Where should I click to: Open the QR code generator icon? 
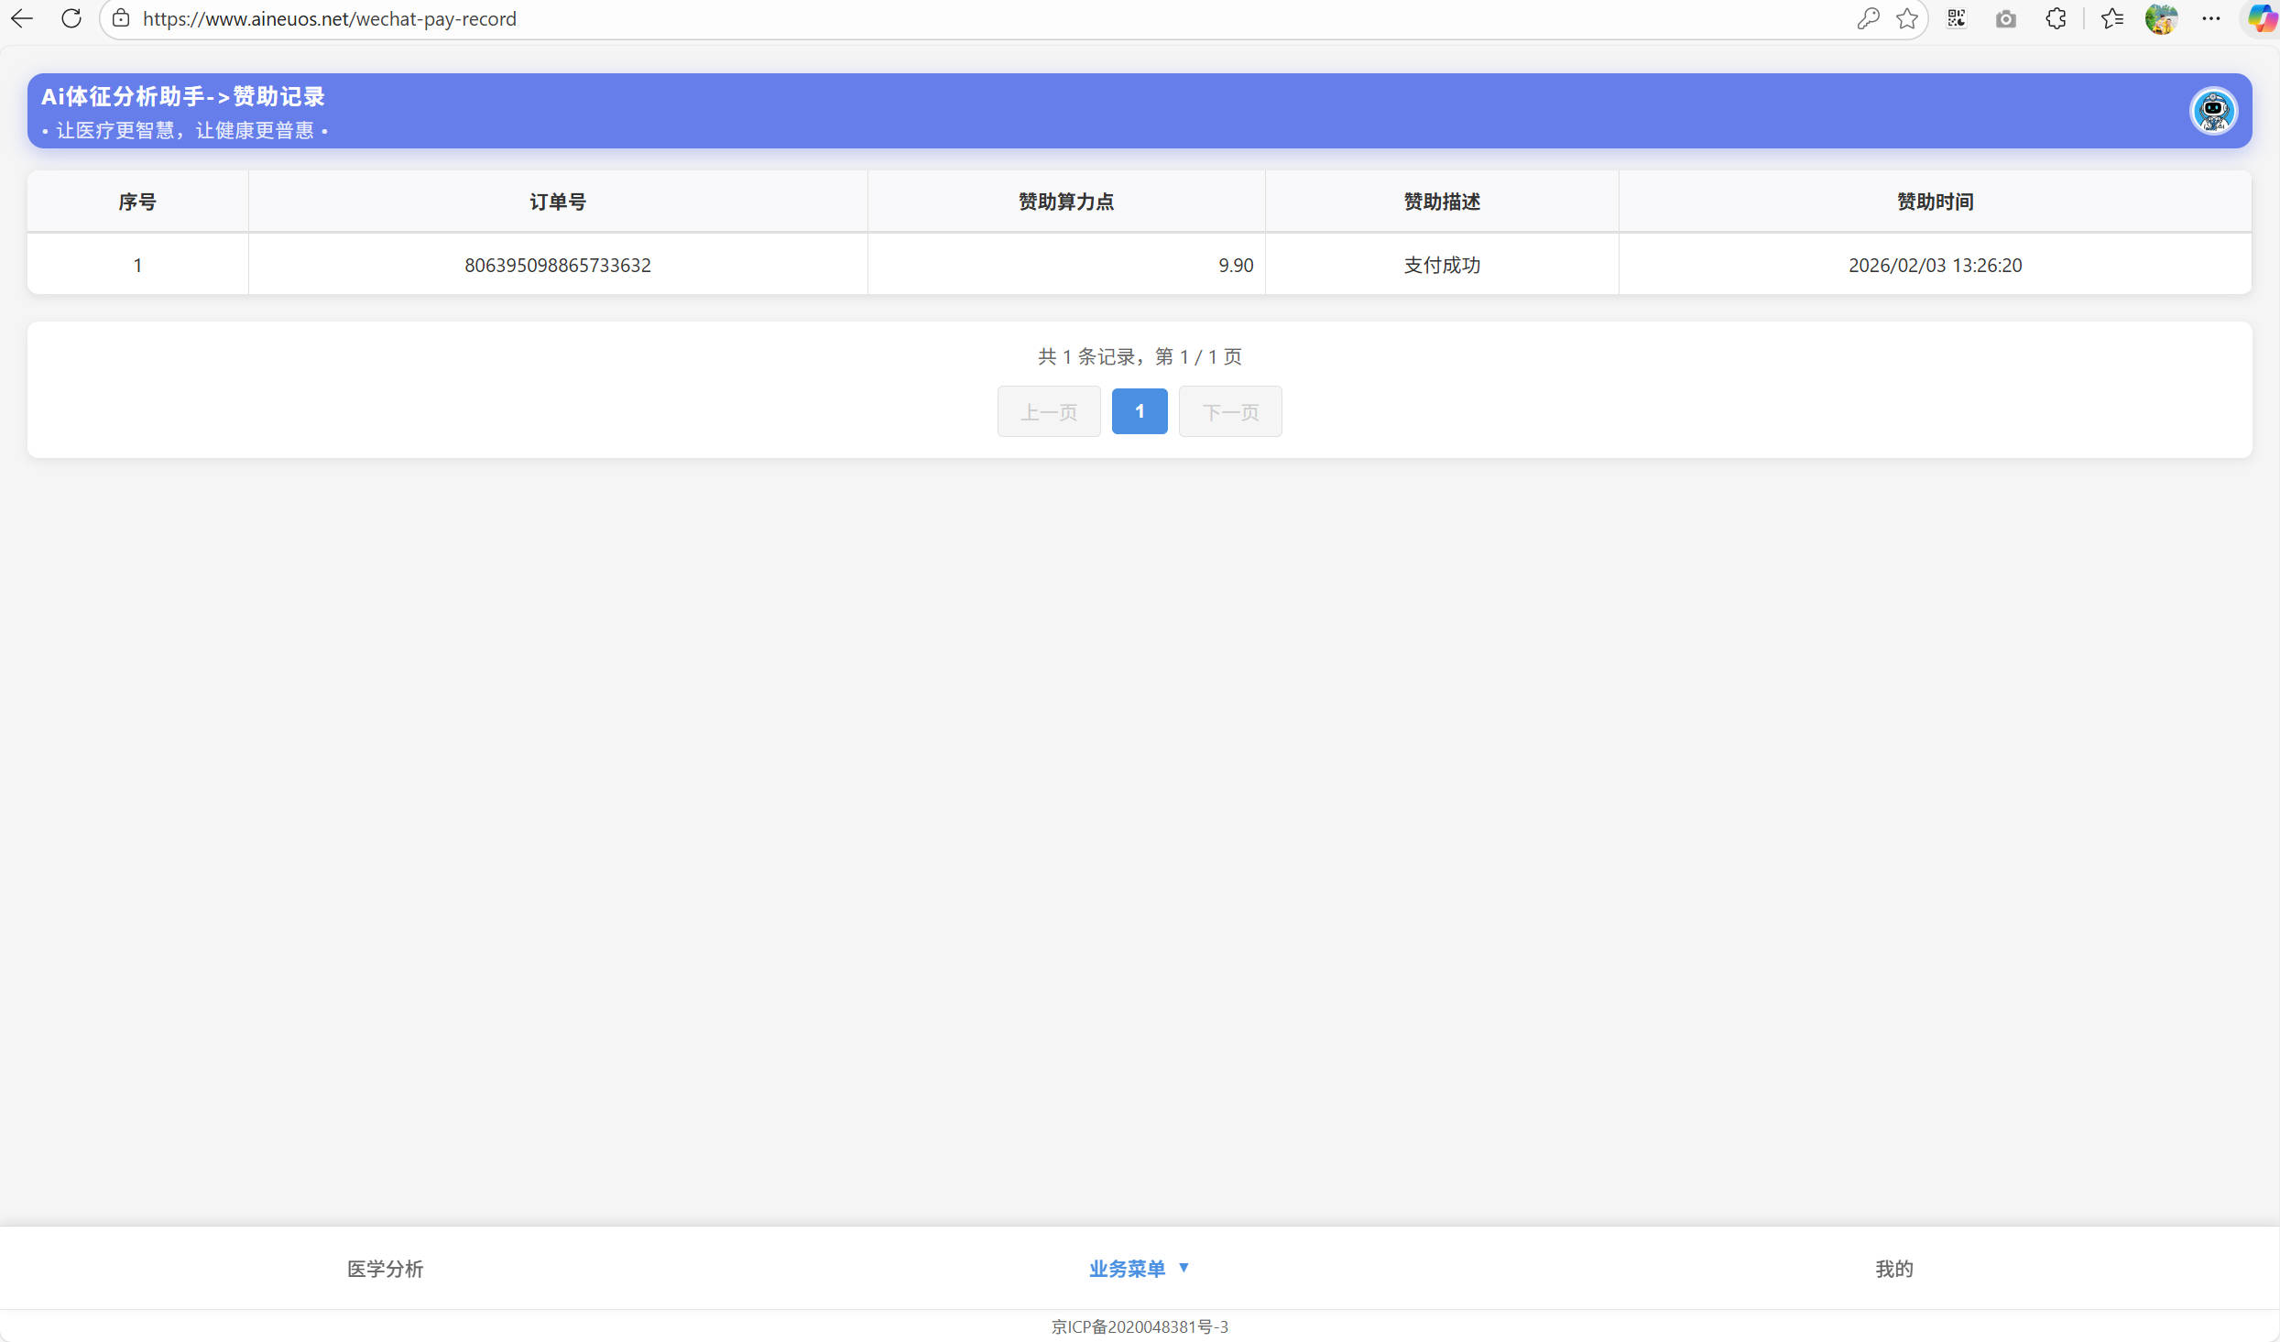click(x=1957, y=18)
